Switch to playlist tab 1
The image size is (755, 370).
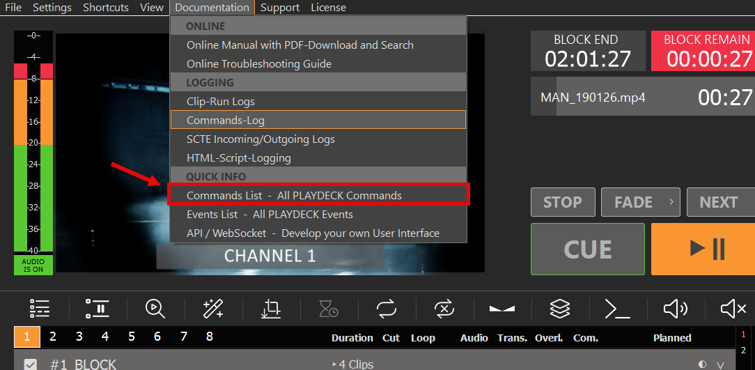27,337
